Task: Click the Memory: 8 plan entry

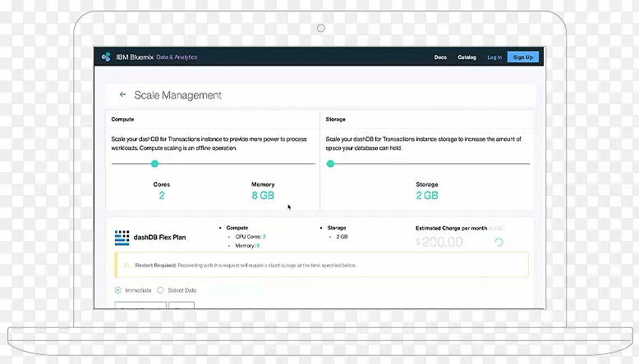Action: click(x=247, y=246)
